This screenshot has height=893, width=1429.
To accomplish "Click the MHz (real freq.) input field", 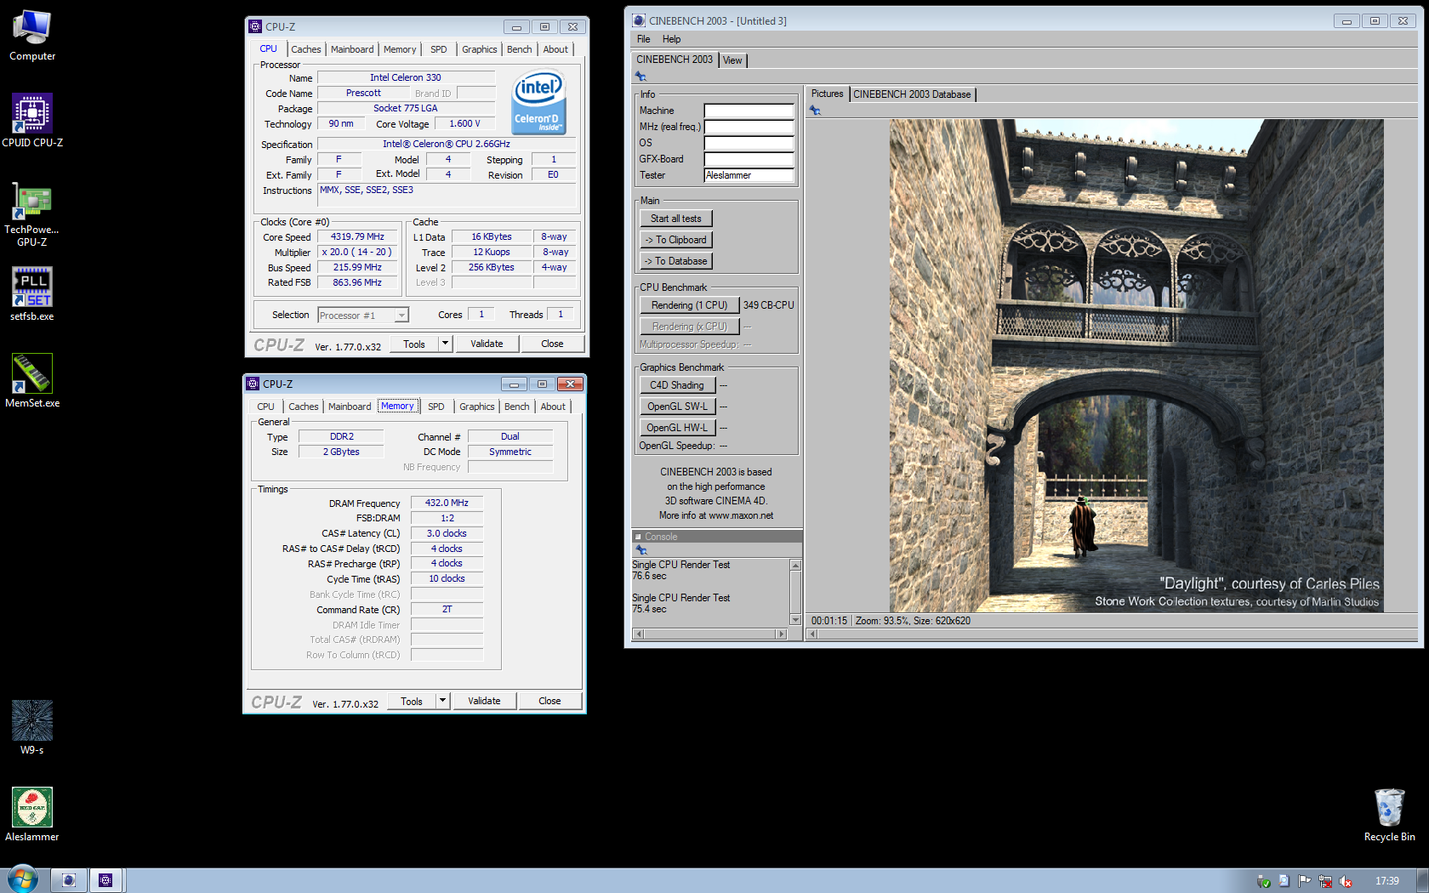I will pos(749,127).
